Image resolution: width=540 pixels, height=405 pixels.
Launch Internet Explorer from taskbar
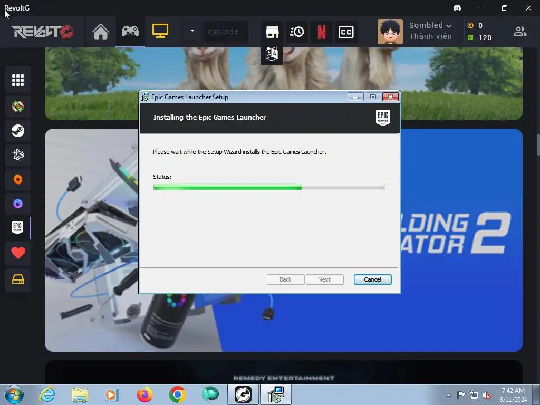(x=47, y=394)
